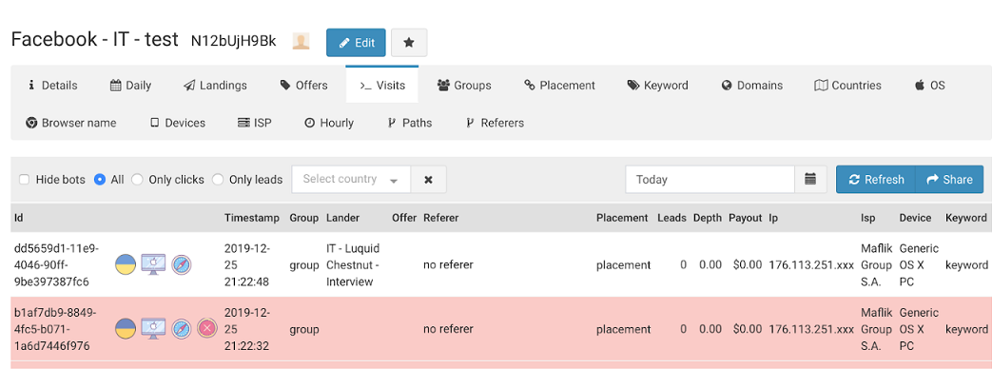Viewport: 992px width, 369px height.
Task: Click the Depth column header
Action: tap(708, 218)
